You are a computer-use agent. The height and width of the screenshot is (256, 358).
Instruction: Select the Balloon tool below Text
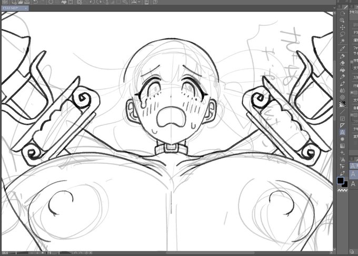pyautogui.click(x=342, y=139)
